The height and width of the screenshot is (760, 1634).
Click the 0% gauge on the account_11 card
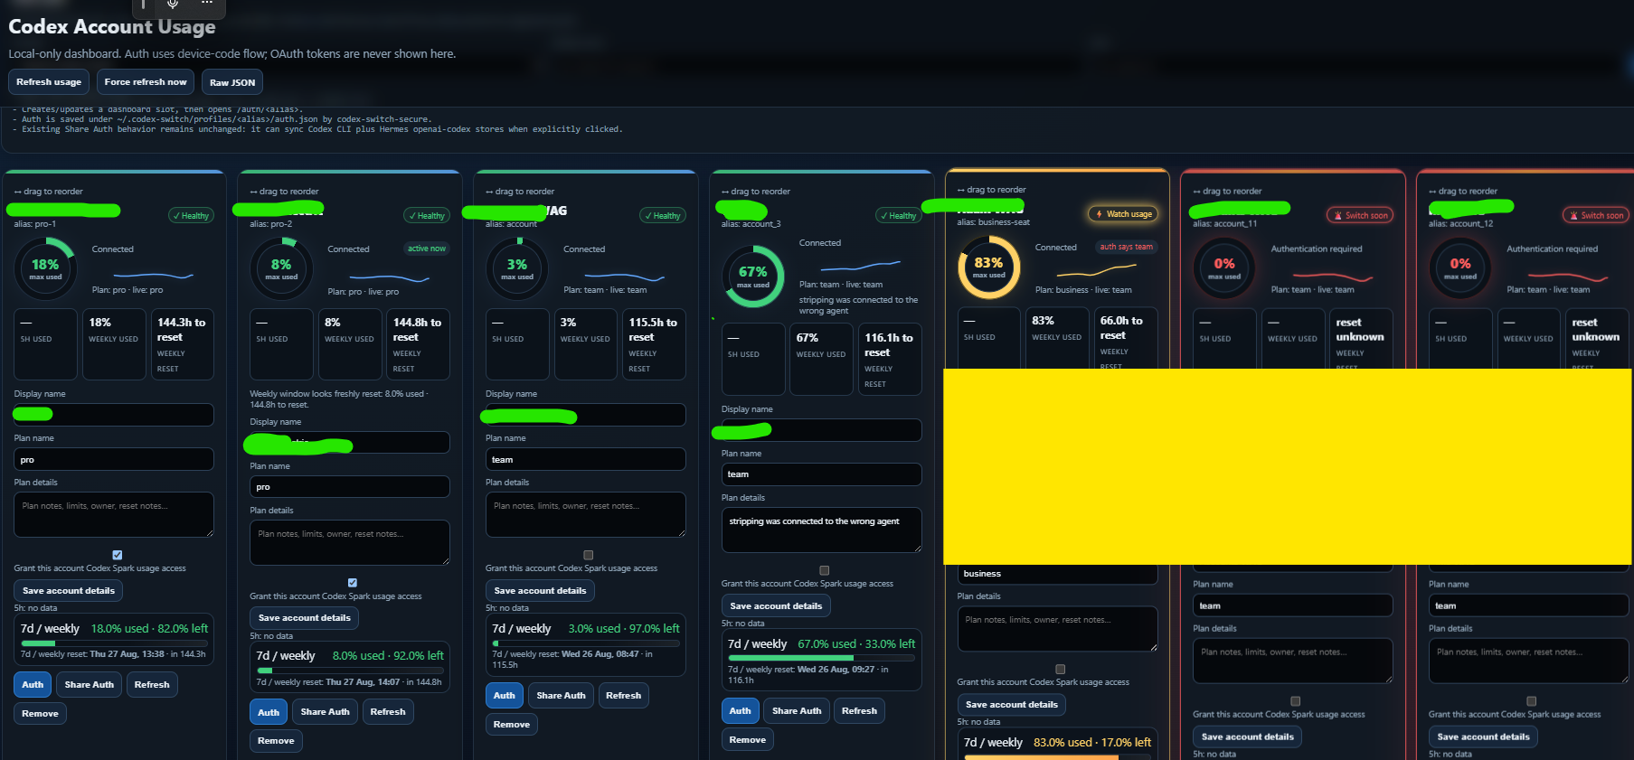click(1224, 267)
